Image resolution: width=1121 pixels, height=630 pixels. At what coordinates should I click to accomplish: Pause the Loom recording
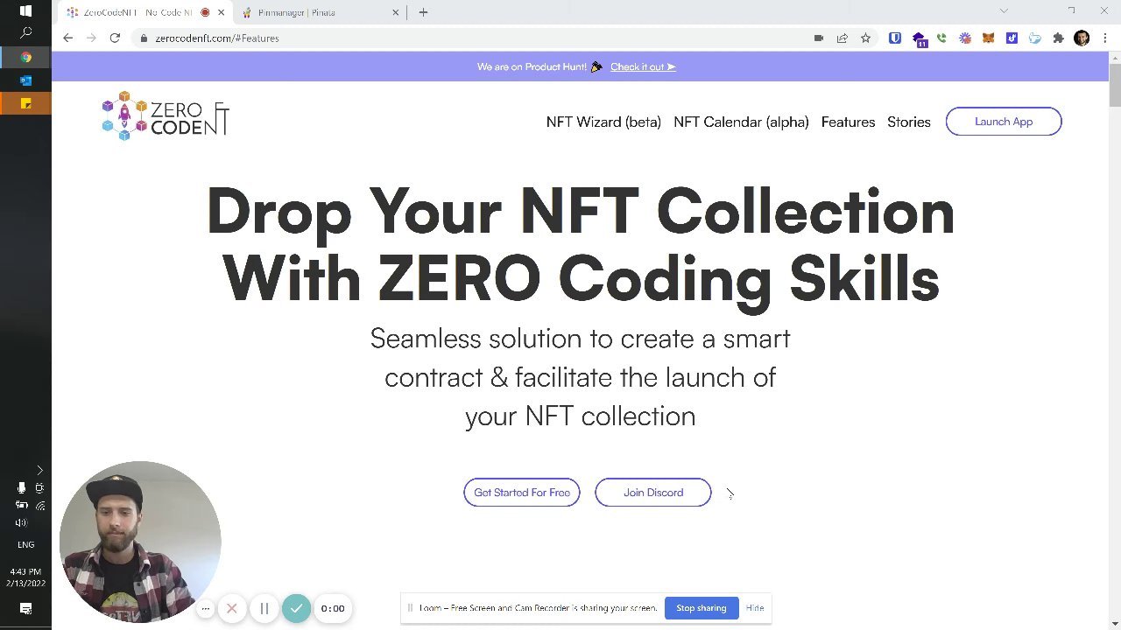264,608
